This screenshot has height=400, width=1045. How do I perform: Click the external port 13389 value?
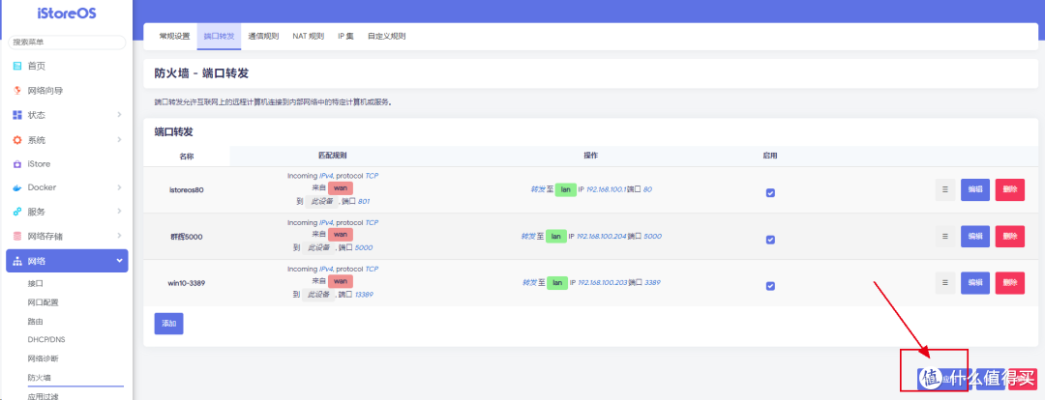(x=364, y=294)
